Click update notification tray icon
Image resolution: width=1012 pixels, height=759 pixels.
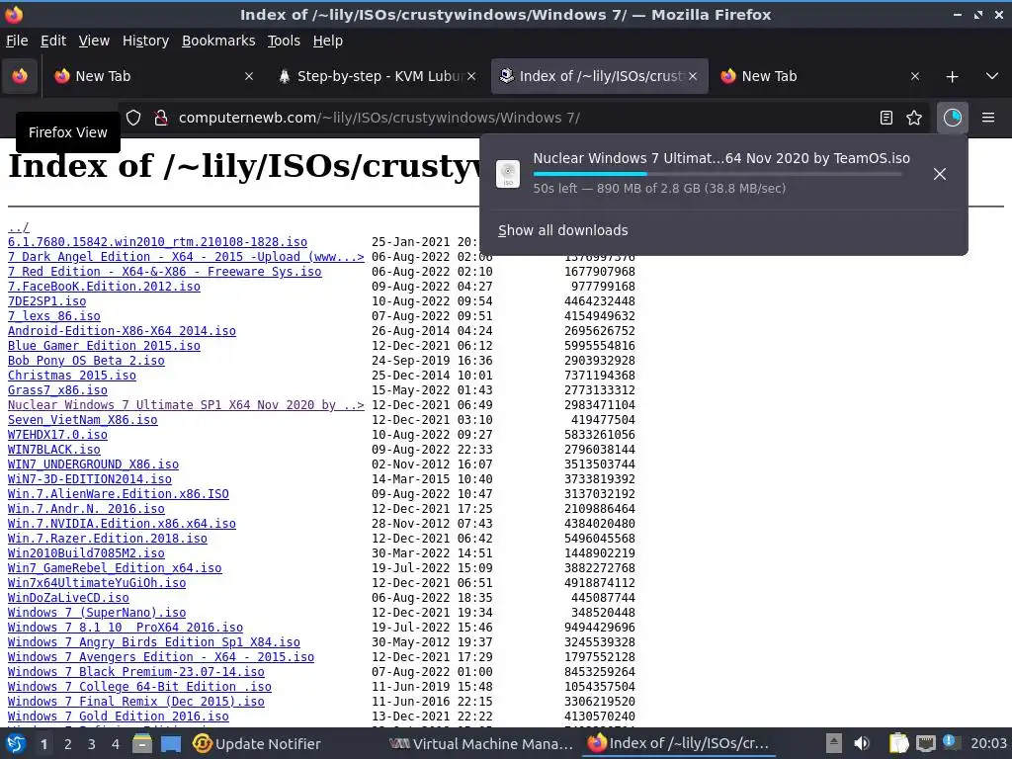tap(950, 741)
